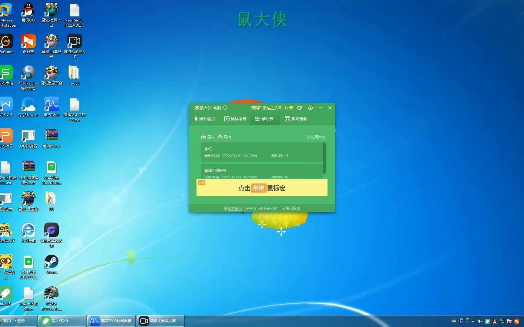
Task: Click the VIP diamond badge icon
Action: click(291, 108)
